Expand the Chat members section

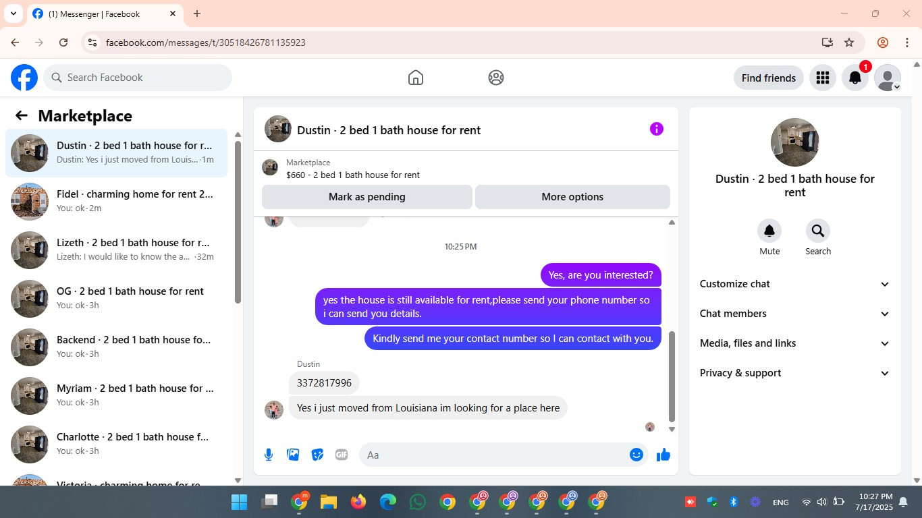[x=795, y=314]
